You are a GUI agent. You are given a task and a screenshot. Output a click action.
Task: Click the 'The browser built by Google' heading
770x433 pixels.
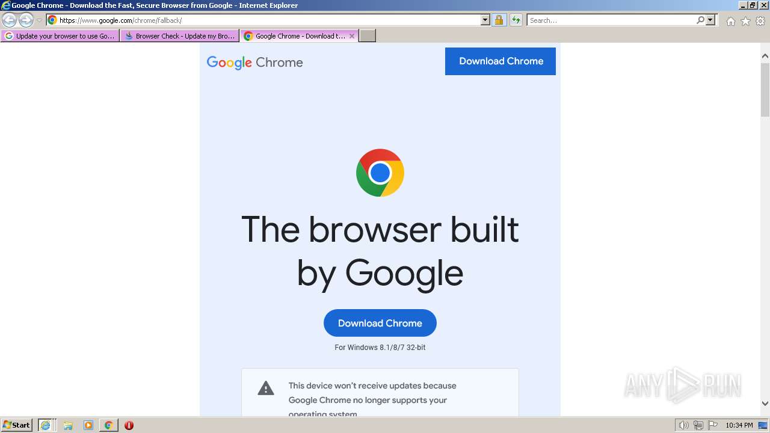(x=380, y=251)
